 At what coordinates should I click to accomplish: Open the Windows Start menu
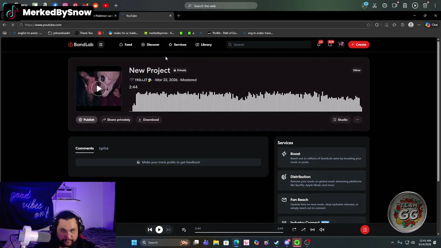134,242
